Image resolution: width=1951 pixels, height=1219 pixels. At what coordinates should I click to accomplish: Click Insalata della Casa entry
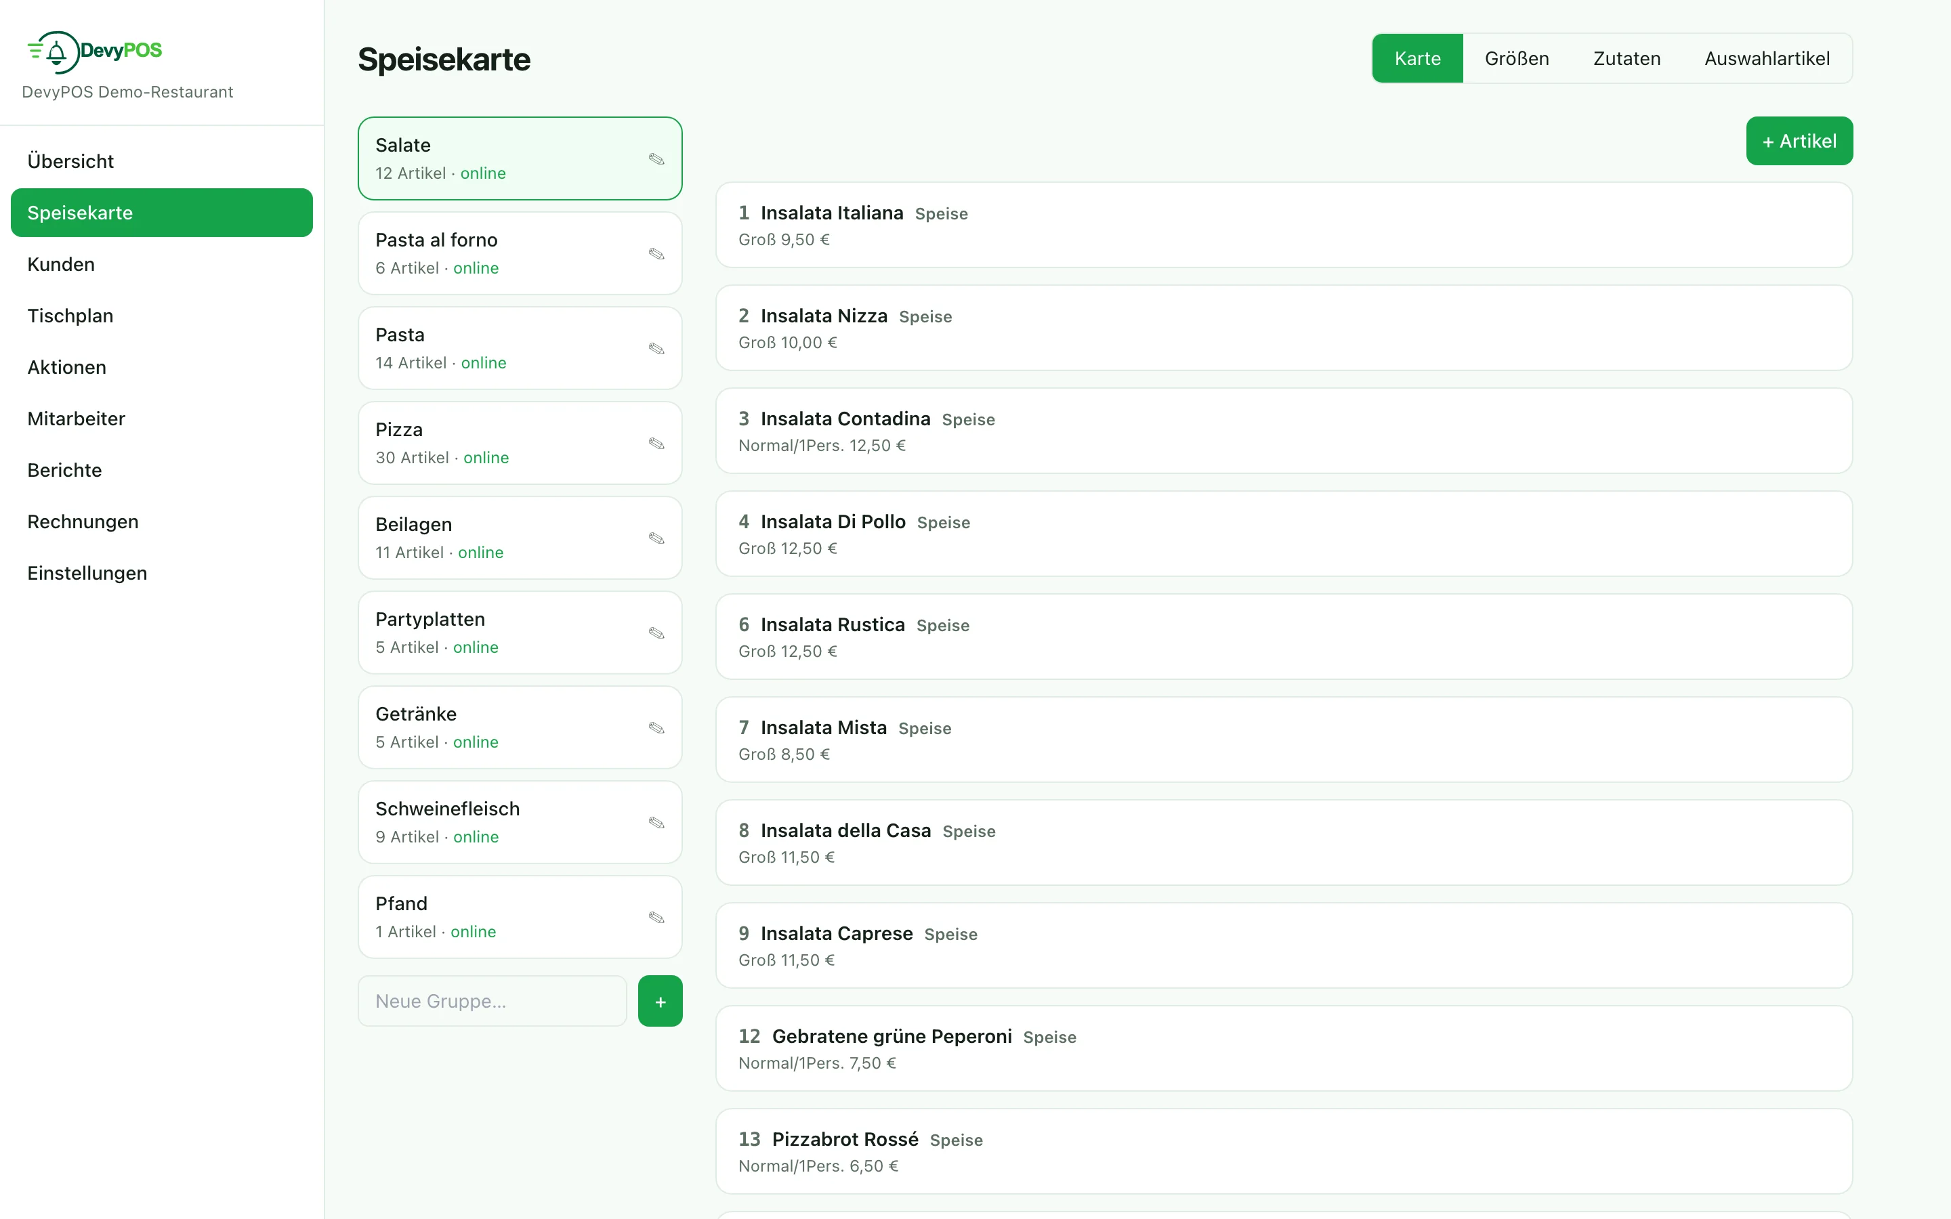1284,842
